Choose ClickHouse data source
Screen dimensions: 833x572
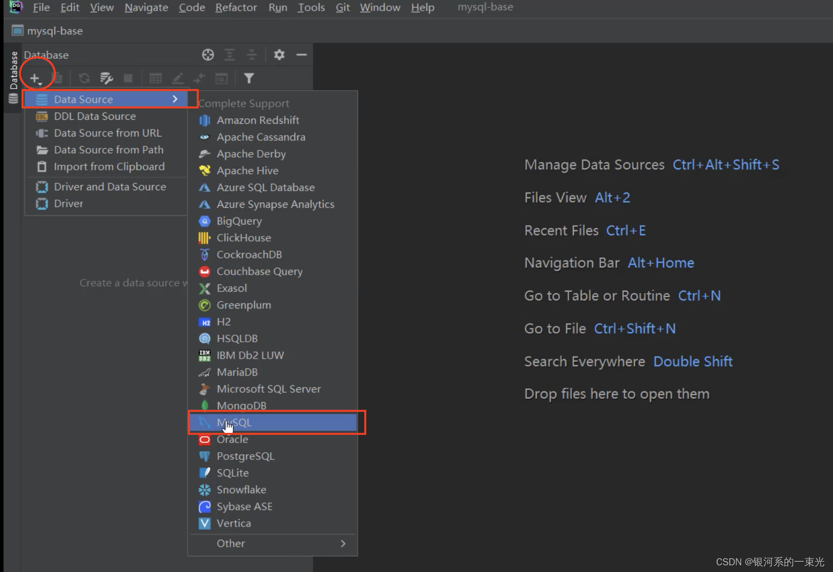point(274,238)
